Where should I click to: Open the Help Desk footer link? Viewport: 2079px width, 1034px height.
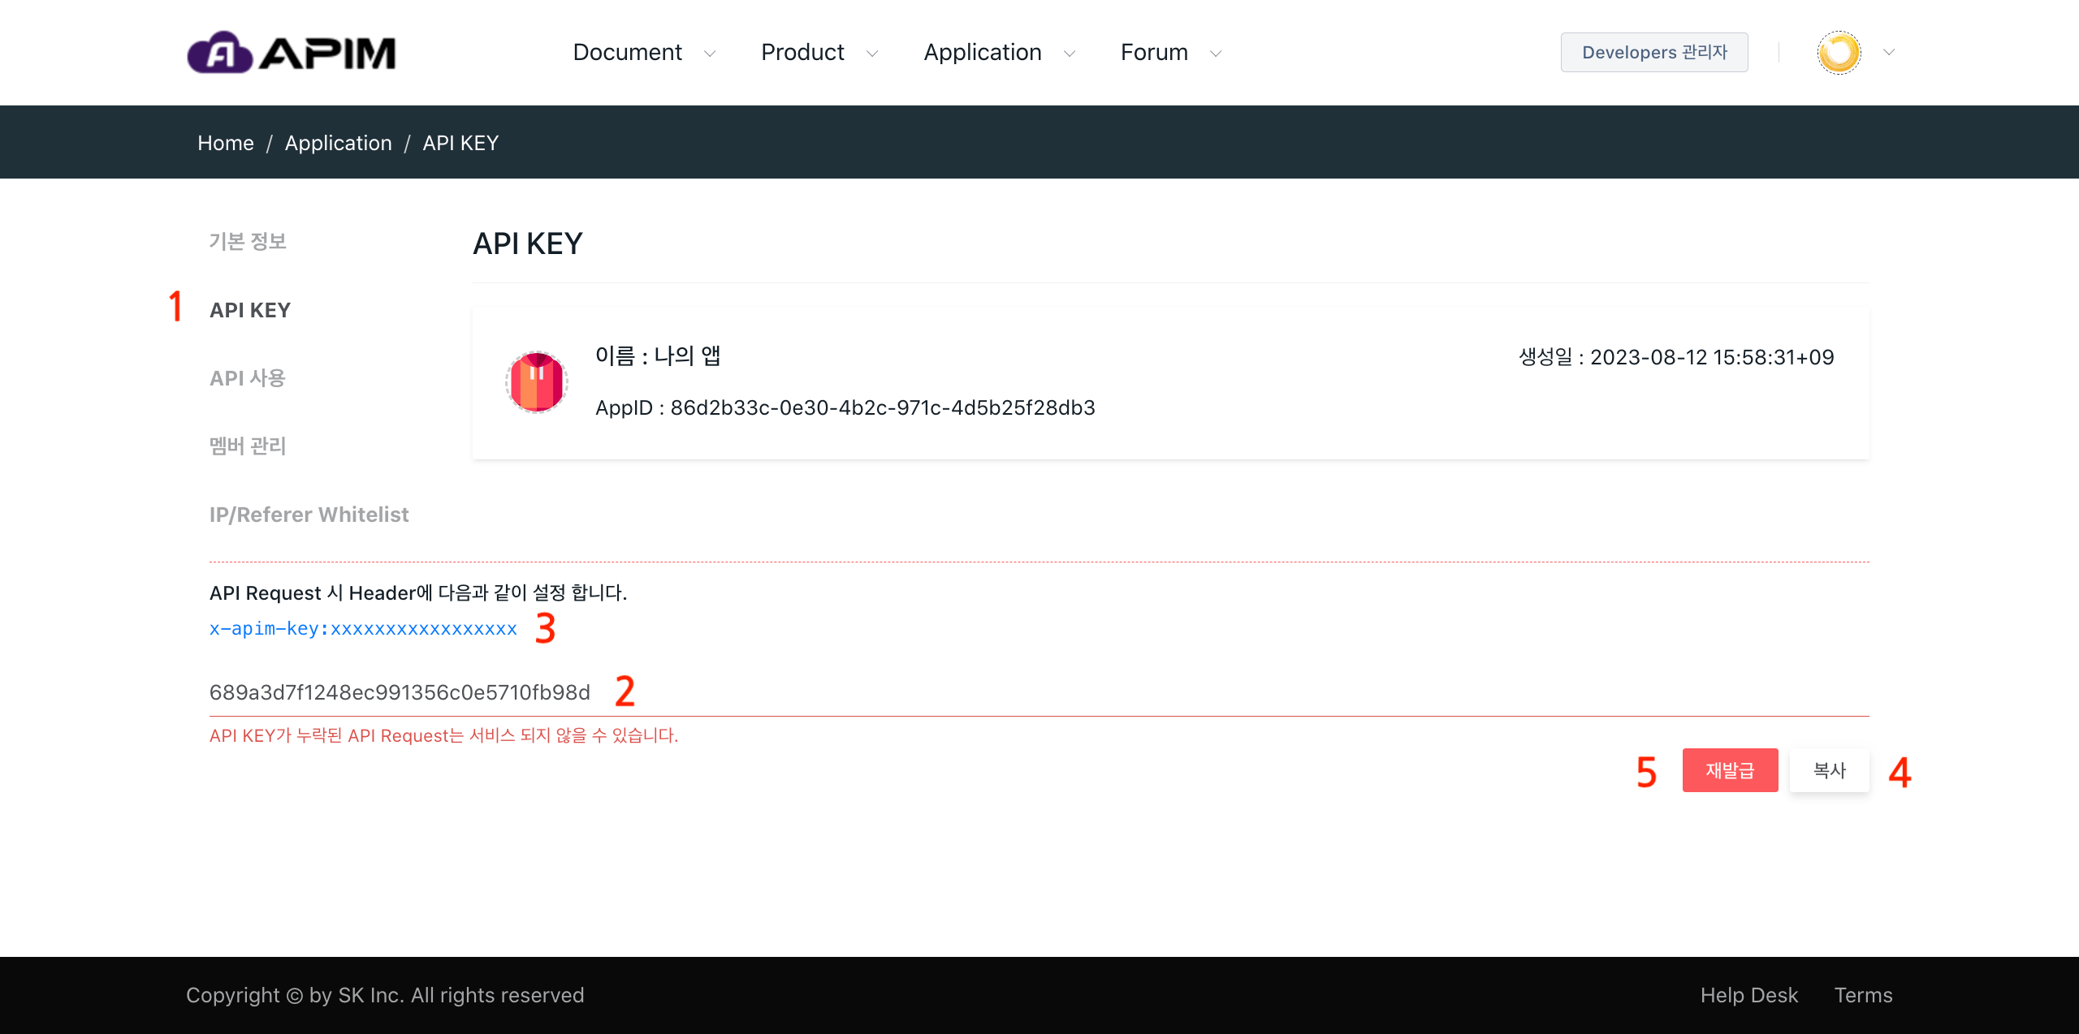click(1748, 995)
